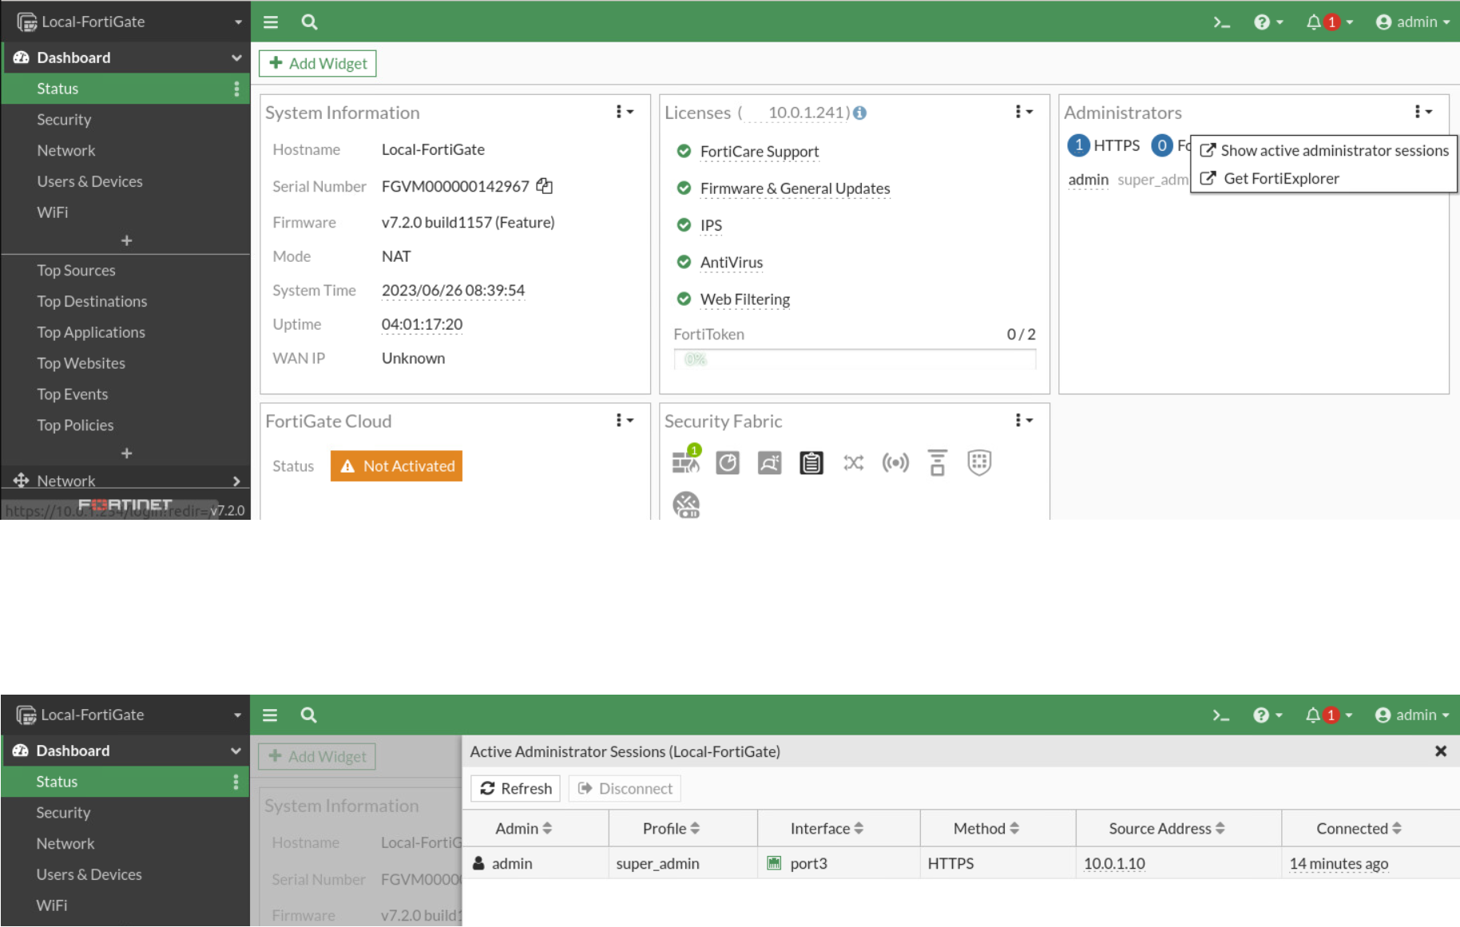Image resolution: width=1460 pixels, height=927 pixels.
Task: Select Show active administrator sessions
Action: (1324, 150)
